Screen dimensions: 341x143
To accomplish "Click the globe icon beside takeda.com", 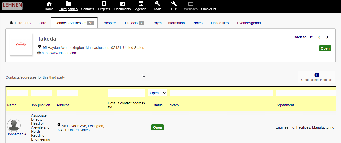I will [x=39, y=53].
